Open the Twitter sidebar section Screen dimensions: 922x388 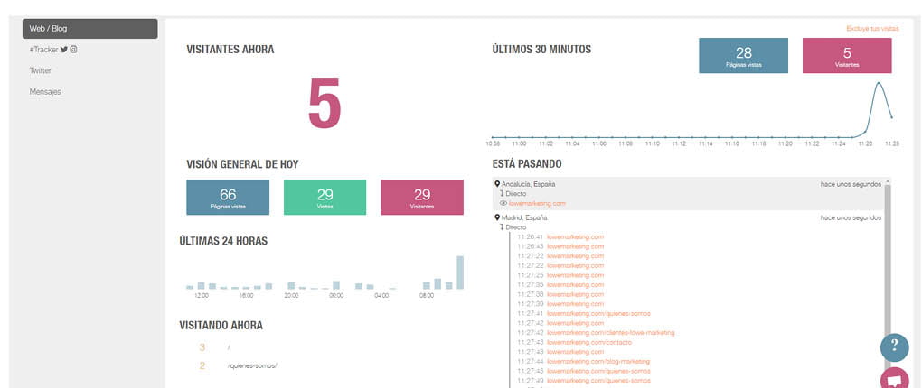click(x=41, y=70)
